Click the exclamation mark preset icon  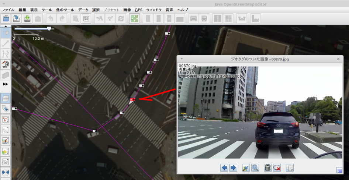(x=217, y=18)
